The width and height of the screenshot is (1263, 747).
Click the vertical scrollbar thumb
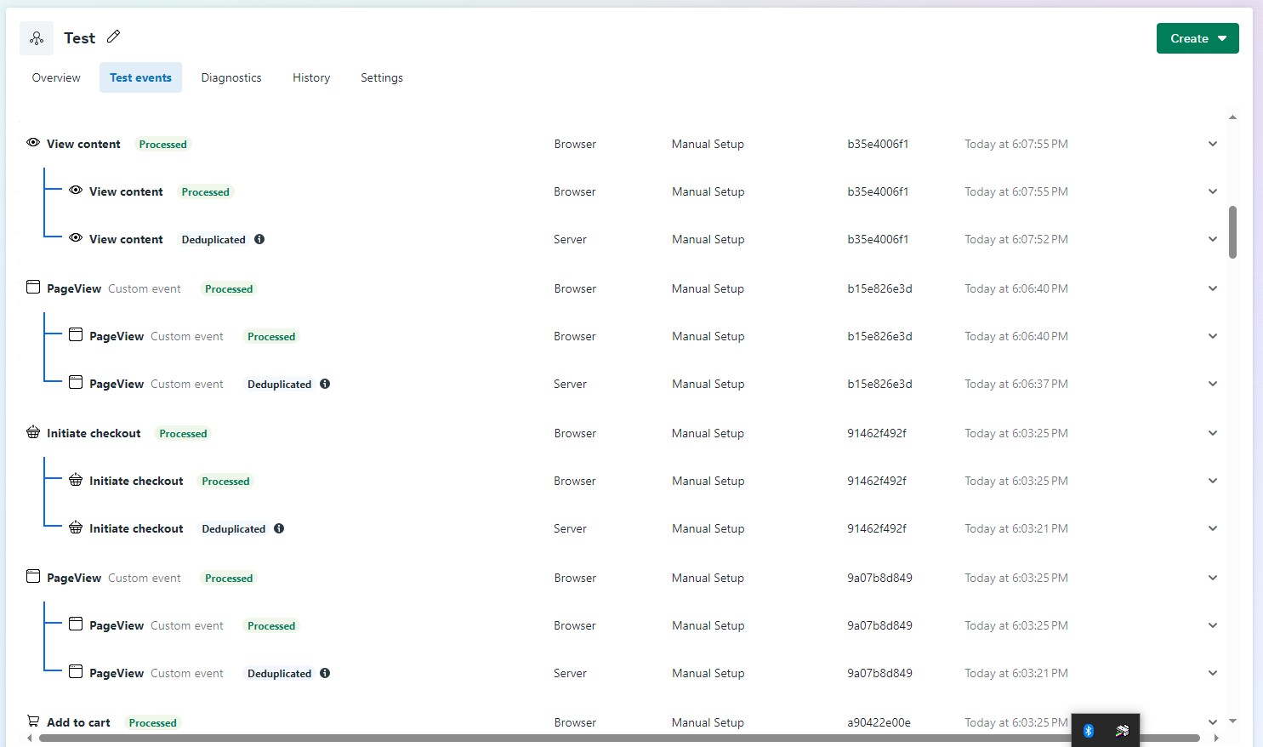click(x=1232, y=231)
